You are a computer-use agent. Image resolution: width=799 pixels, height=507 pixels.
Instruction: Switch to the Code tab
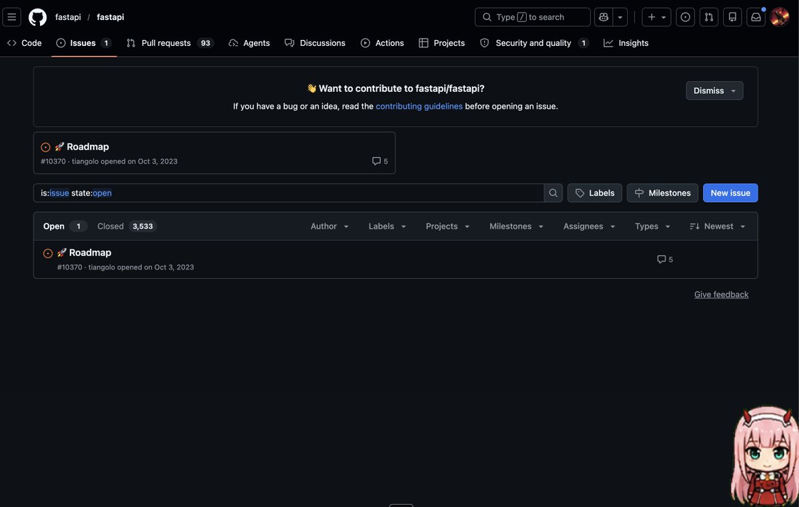25,43
